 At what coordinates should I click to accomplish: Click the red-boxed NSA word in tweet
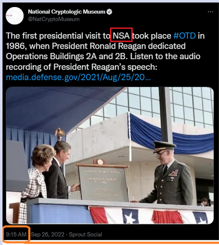[121, 36]
